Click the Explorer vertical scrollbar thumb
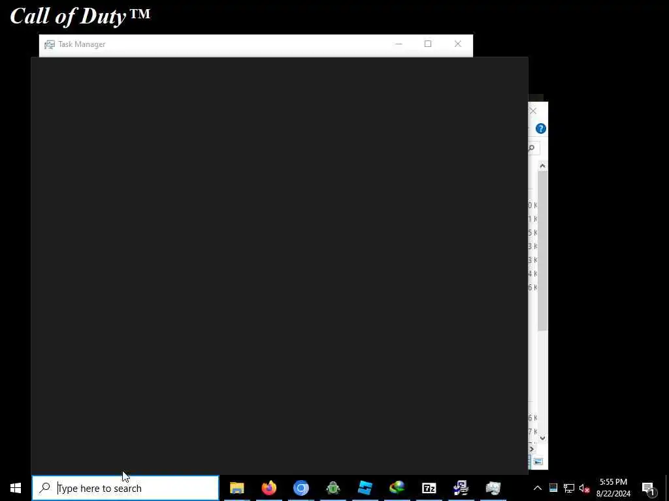The width and height of the screenshot is (669, 501). point(542,250)
